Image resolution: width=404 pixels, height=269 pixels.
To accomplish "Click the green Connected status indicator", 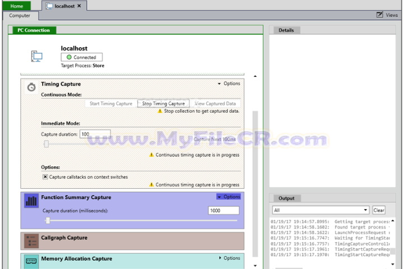I will point(69,57).
